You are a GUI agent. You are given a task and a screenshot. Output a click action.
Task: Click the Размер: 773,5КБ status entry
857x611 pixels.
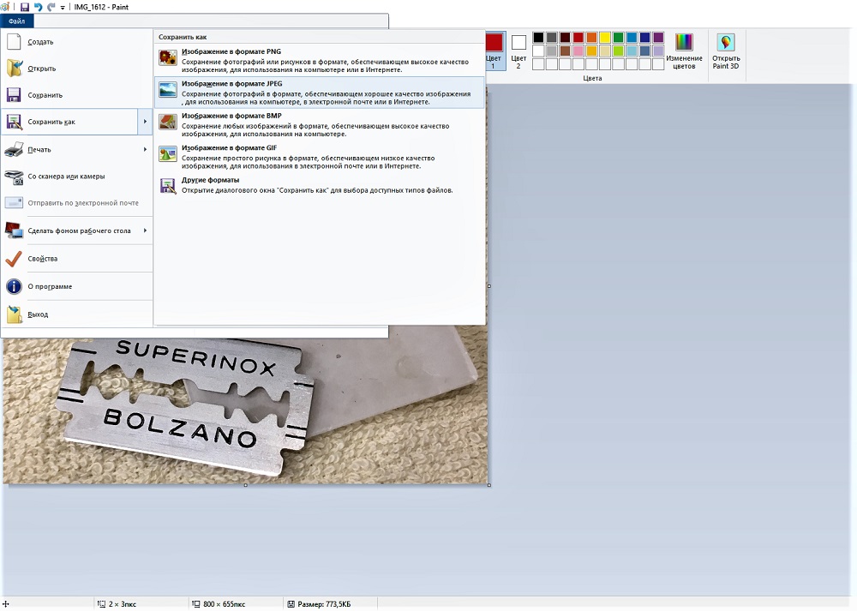pos(319,604)
